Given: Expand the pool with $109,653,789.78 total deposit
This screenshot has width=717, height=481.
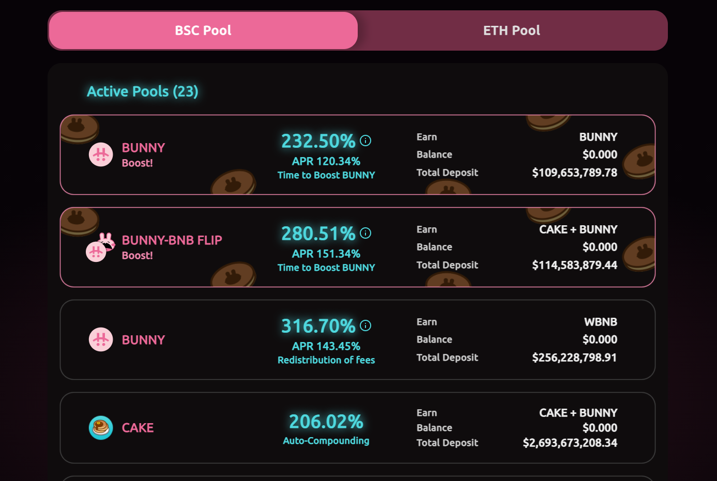Looking at the screenshot, I should tap(358, 154).
